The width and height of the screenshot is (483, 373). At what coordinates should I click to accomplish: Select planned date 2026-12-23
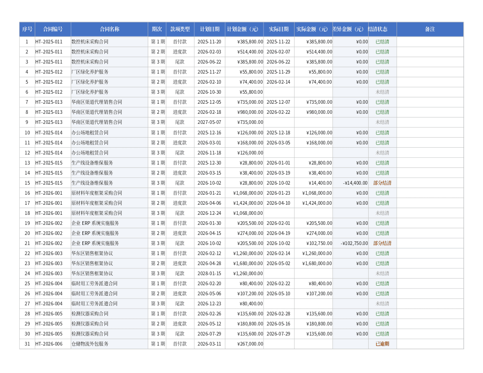(x=209, y=304)
